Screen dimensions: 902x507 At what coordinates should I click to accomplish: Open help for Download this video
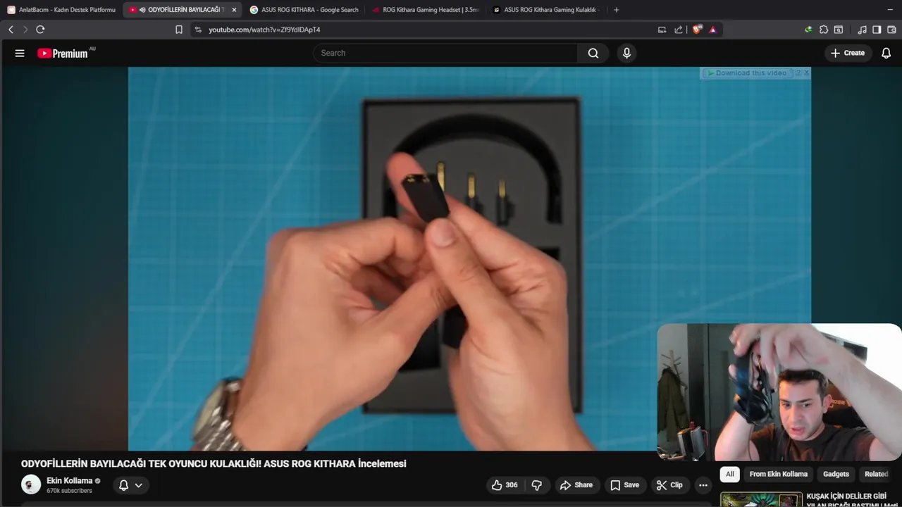point(798,73)
